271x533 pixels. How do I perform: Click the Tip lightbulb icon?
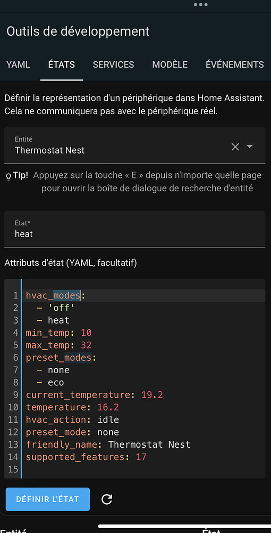(x=9, y=177)
